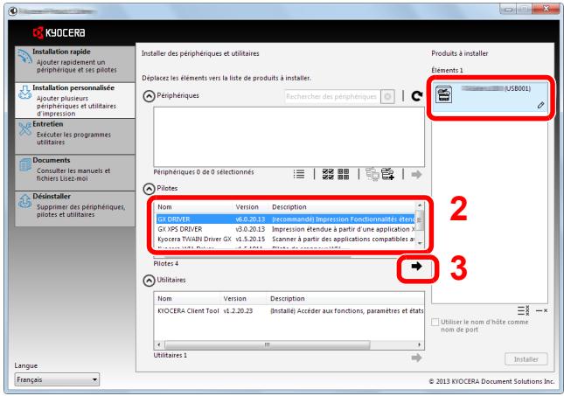Select Kyocera TWAIN Driver GX row
564x396 pixels.
[x=286, y=239]
